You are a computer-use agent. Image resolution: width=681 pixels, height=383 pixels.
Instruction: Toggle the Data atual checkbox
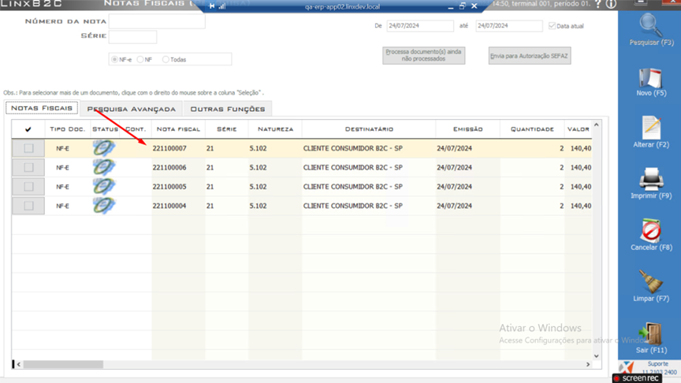tap(552, 26)
